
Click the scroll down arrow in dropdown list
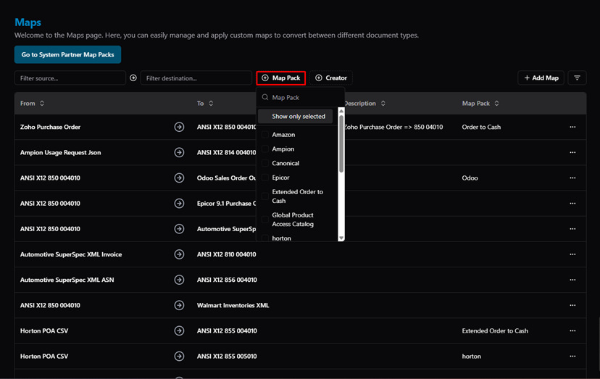(341, 238)
